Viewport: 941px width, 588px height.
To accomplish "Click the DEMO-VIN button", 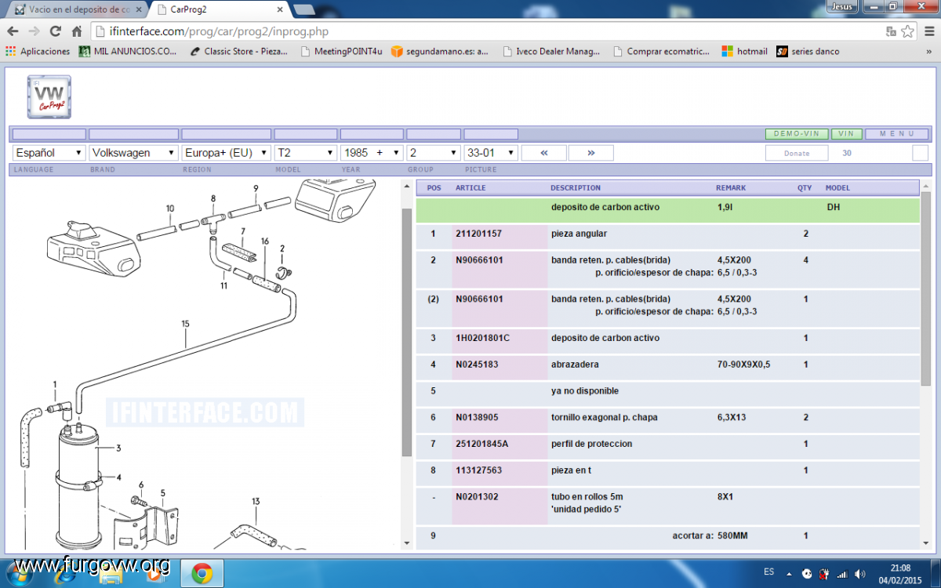I will 796,134.
